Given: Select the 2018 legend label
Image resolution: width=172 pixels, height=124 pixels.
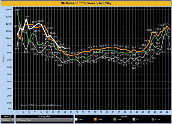Looking at the screenshot, I should (119, 119).
